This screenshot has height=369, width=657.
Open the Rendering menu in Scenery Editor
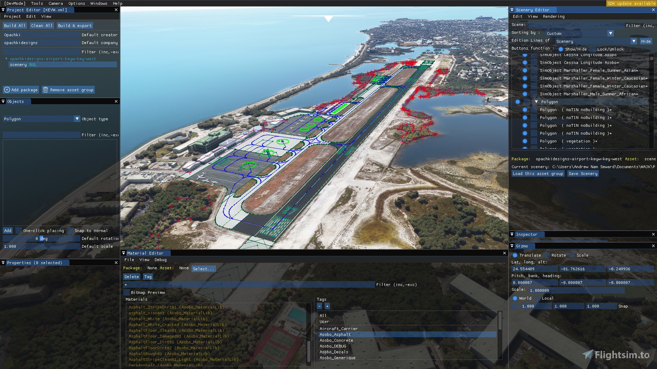tap(554, 16)
